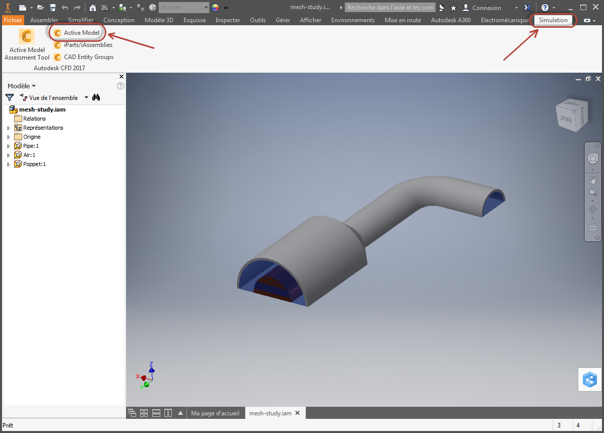Open the full navigation wheel
Viewport: 604px width, 433px height.
(593, 158)
